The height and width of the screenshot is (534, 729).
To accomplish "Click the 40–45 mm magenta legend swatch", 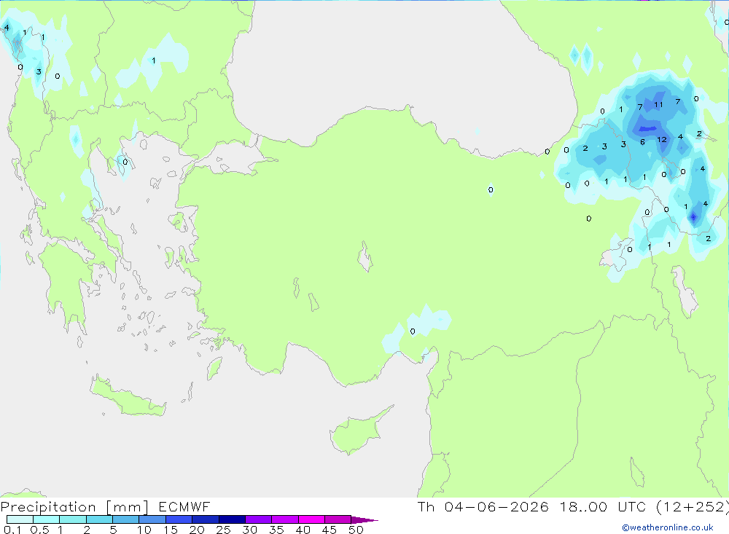I will [x=311, y=519].
